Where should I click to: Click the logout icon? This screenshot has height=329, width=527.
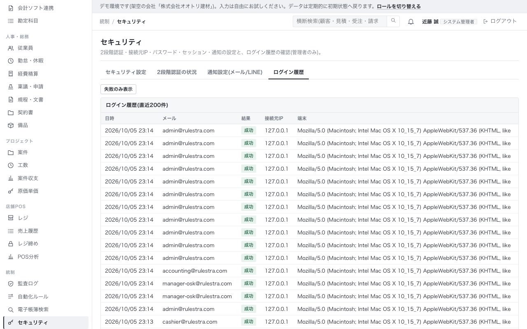[485, 21]
